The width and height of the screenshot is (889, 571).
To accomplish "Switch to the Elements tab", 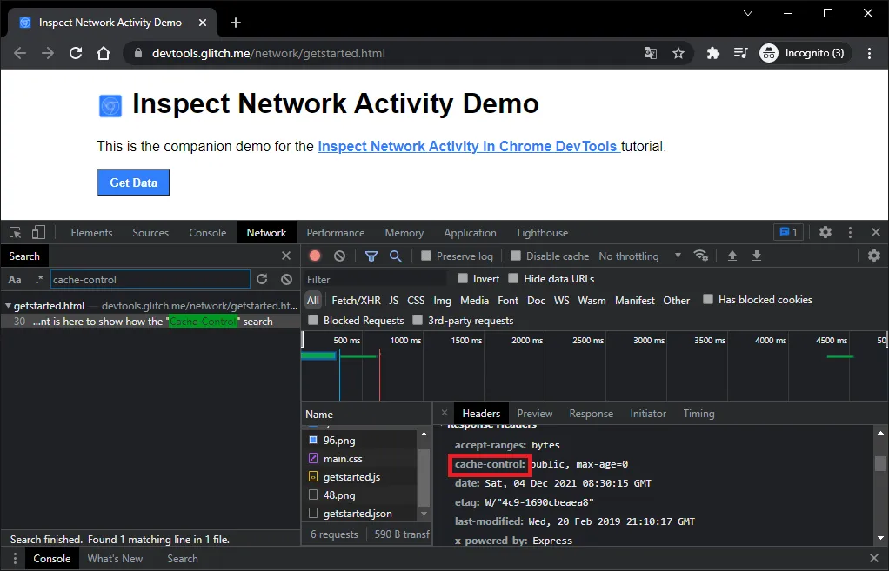I will point(91,233).
